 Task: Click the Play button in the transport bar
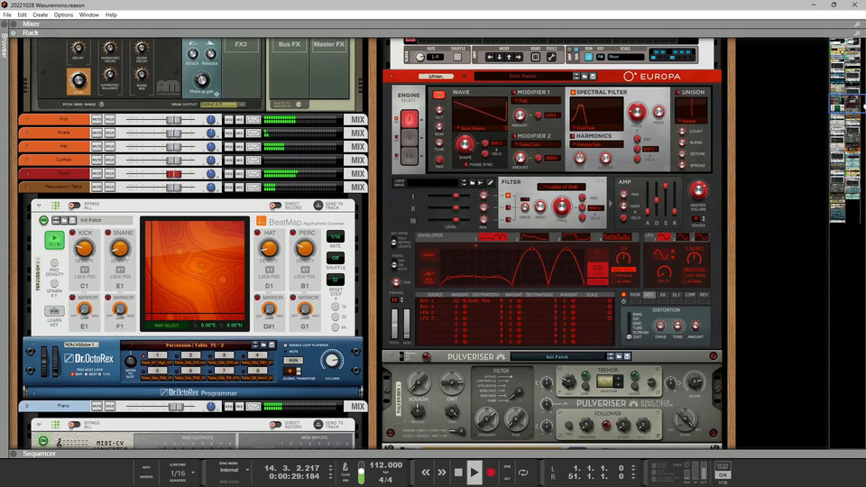coord(474,472)
